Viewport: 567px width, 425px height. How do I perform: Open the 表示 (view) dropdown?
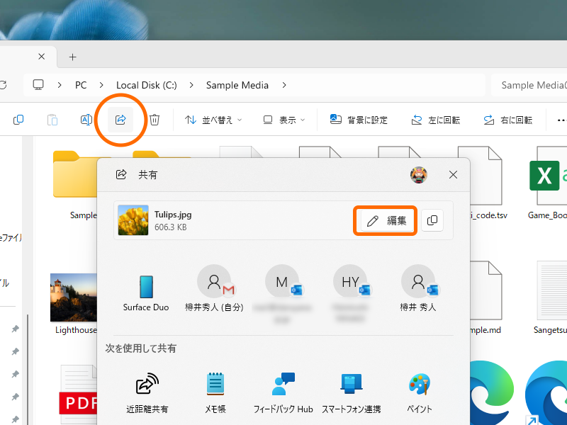[x=283, y=120]
